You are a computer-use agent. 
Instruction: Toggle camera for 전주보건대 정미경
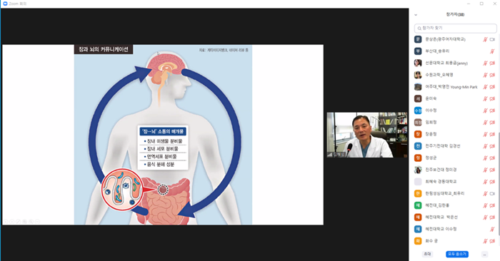tap(492, 170)
